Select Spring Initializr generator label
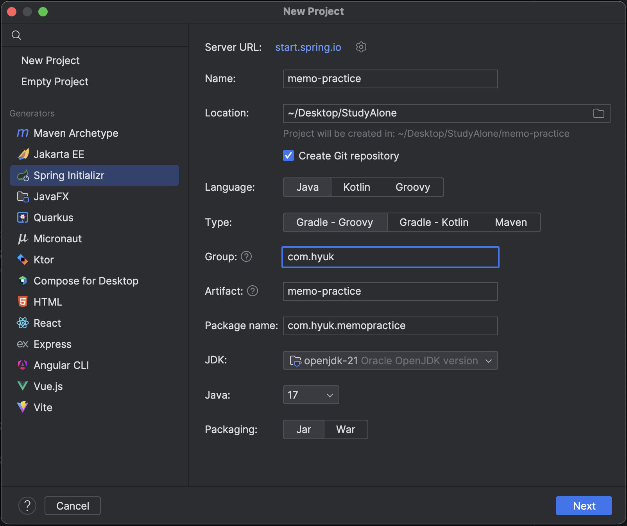Viewport: 627px width, 526px height. point(69,175)
